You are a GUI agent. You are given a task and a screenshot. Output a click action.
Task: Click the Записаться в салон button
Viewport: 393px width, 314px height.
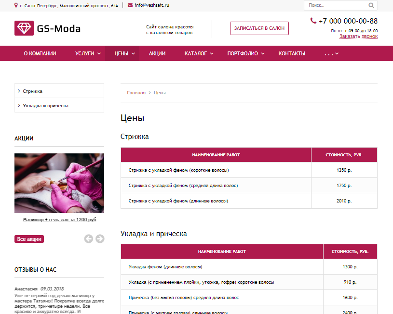(259, 28)
